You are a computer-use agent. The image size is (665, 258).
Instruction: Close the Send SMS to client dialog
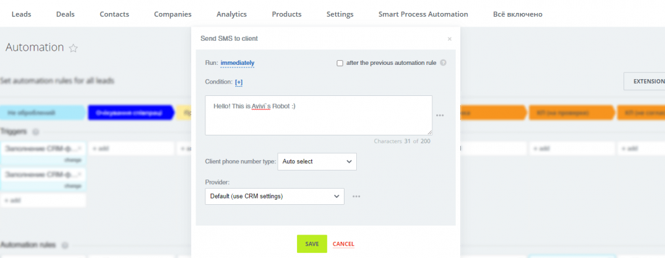coord(450,39)
